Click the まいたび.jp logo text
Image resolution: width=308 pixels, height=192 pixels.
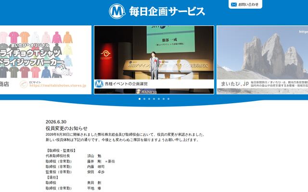coord(235,84)
